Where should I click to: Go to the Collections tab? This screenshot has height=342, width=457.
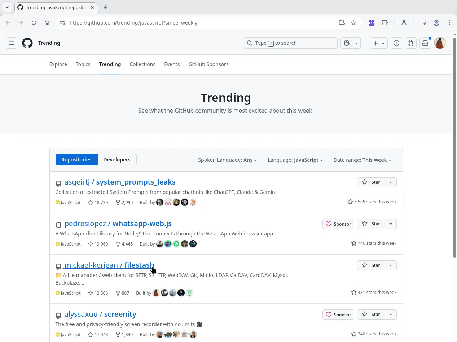point(142,64)
